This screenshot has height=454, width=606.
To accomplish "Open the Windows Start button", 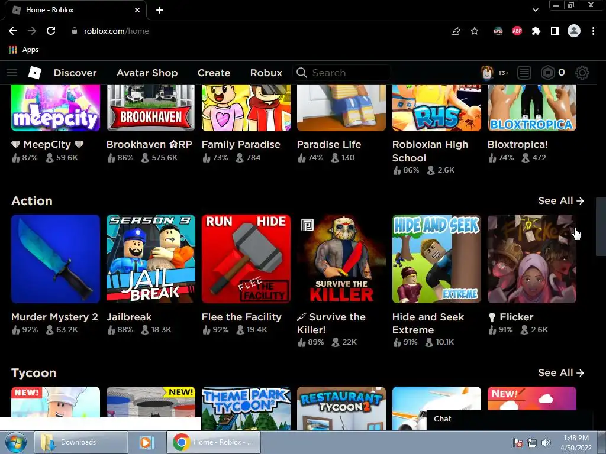I will [15, 442].
